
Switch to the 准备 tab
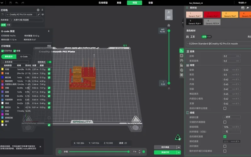coord(119,3)
